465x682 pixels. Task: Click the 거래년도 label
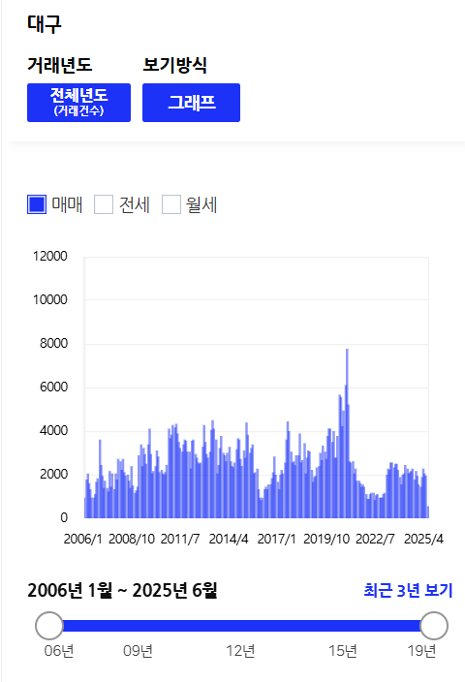tap(60, 65)
